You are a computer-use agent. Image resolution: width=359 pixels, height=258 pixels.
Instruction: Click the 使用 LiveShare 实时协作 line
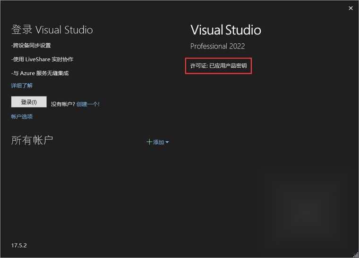pyautogui.click(x=42, y=59)
